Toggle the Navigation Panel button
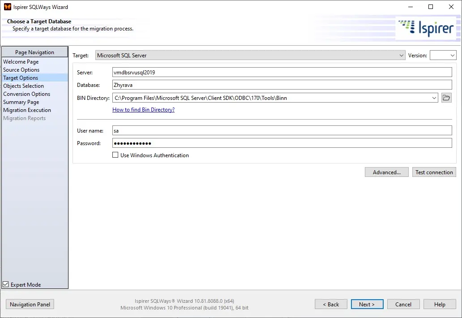This screenshot has height=318, width=462. click(x=30, y=304)
